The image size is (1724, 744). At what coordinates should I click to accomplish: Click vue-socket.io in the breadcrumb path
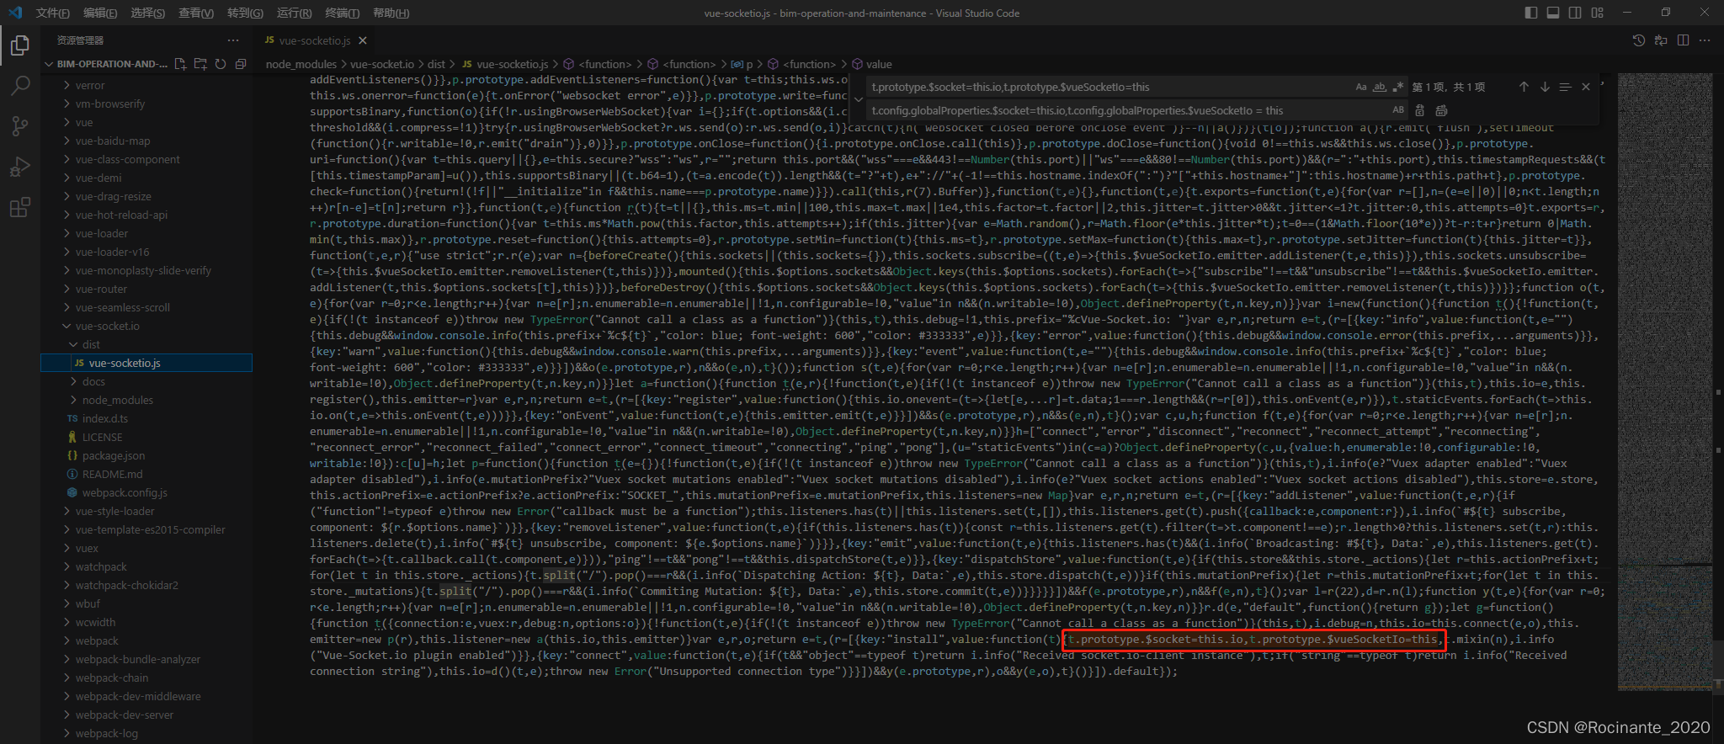[382, 64]
